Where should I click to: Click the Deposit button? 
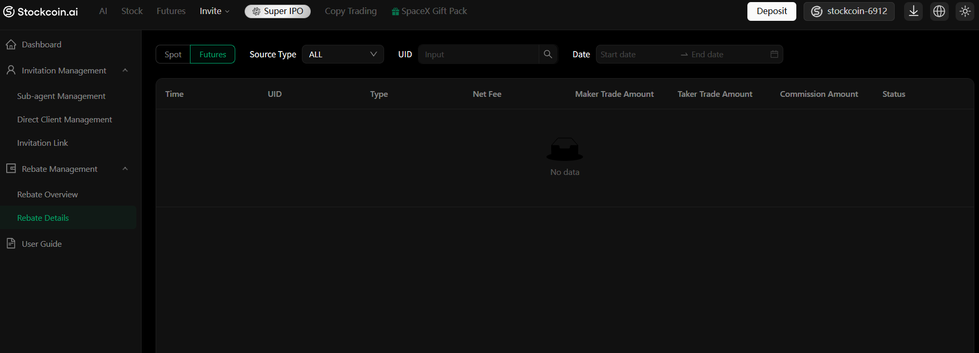click(x=772, y=11)
